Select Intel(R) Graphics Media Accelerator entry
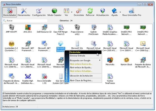This screenshot has height=111, width=156. point(110,30)
